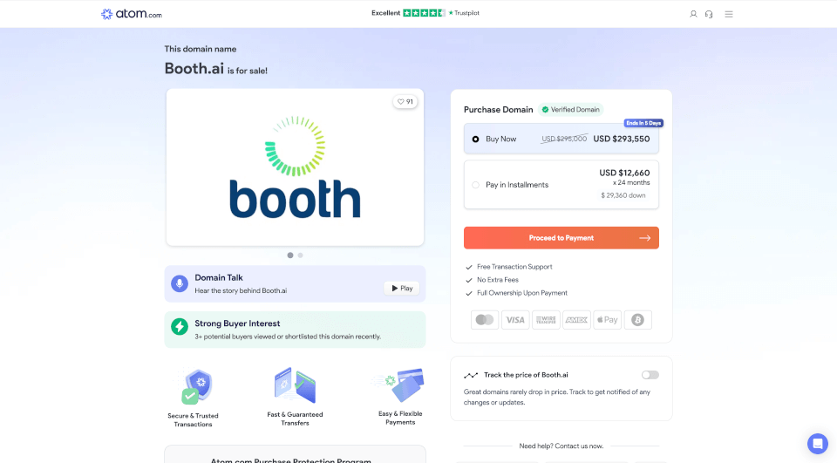Click Need help? Contact us now
This screenshot has width=837, height=463.
click(x=561, y=446)
